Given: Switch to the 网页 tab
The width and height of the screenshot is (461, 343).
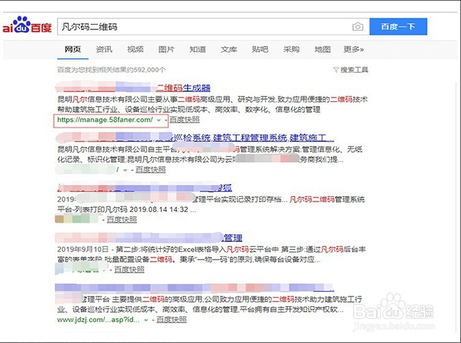Looking at the screenshot, I should tap(73, 49).
